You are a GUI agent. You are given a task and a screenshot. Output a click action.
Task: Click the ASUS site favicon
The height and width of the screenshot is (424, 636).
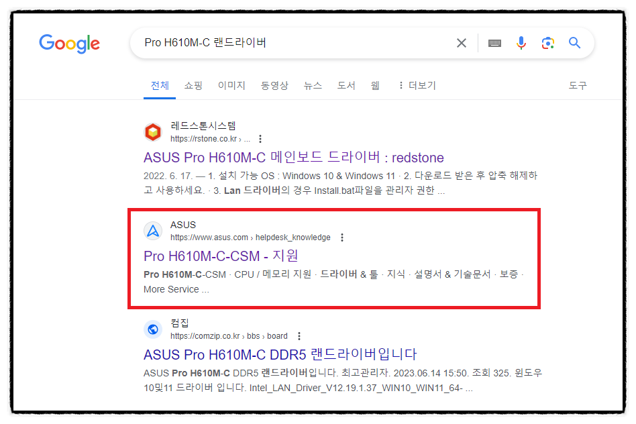pos(153,231)
